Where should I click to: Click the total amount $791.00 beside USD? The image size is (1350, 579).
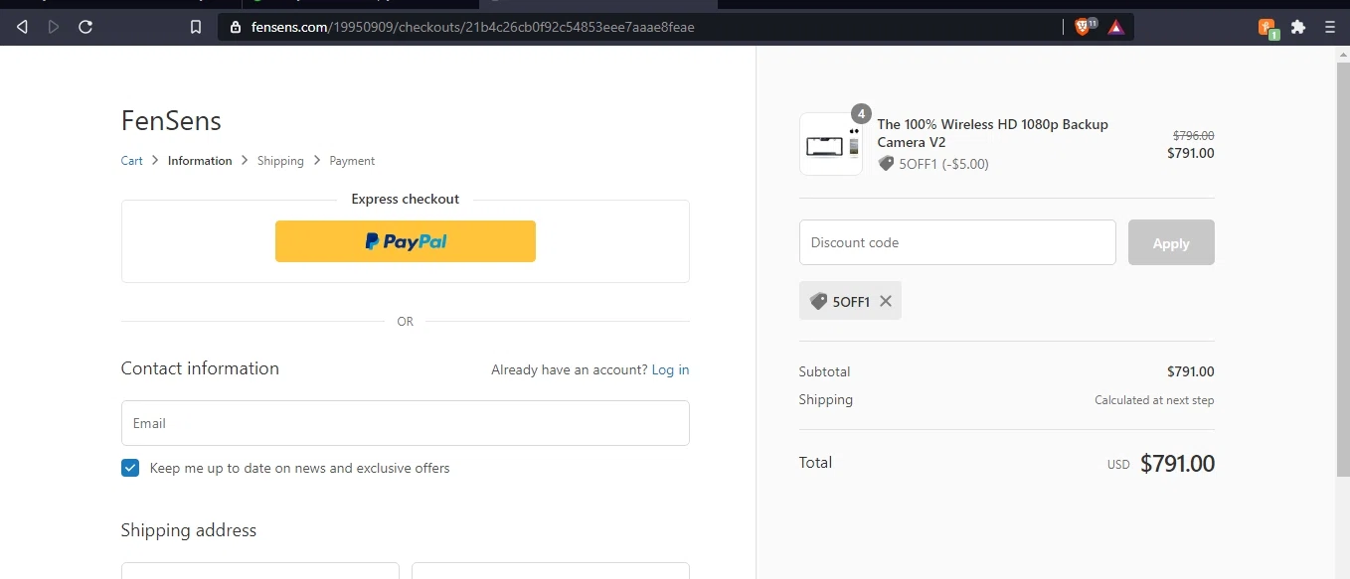coord(1177,464)
